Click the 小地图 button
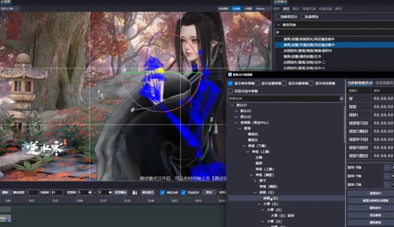The height and width of the screenshot is (227, 394). [x=248, y=9]
